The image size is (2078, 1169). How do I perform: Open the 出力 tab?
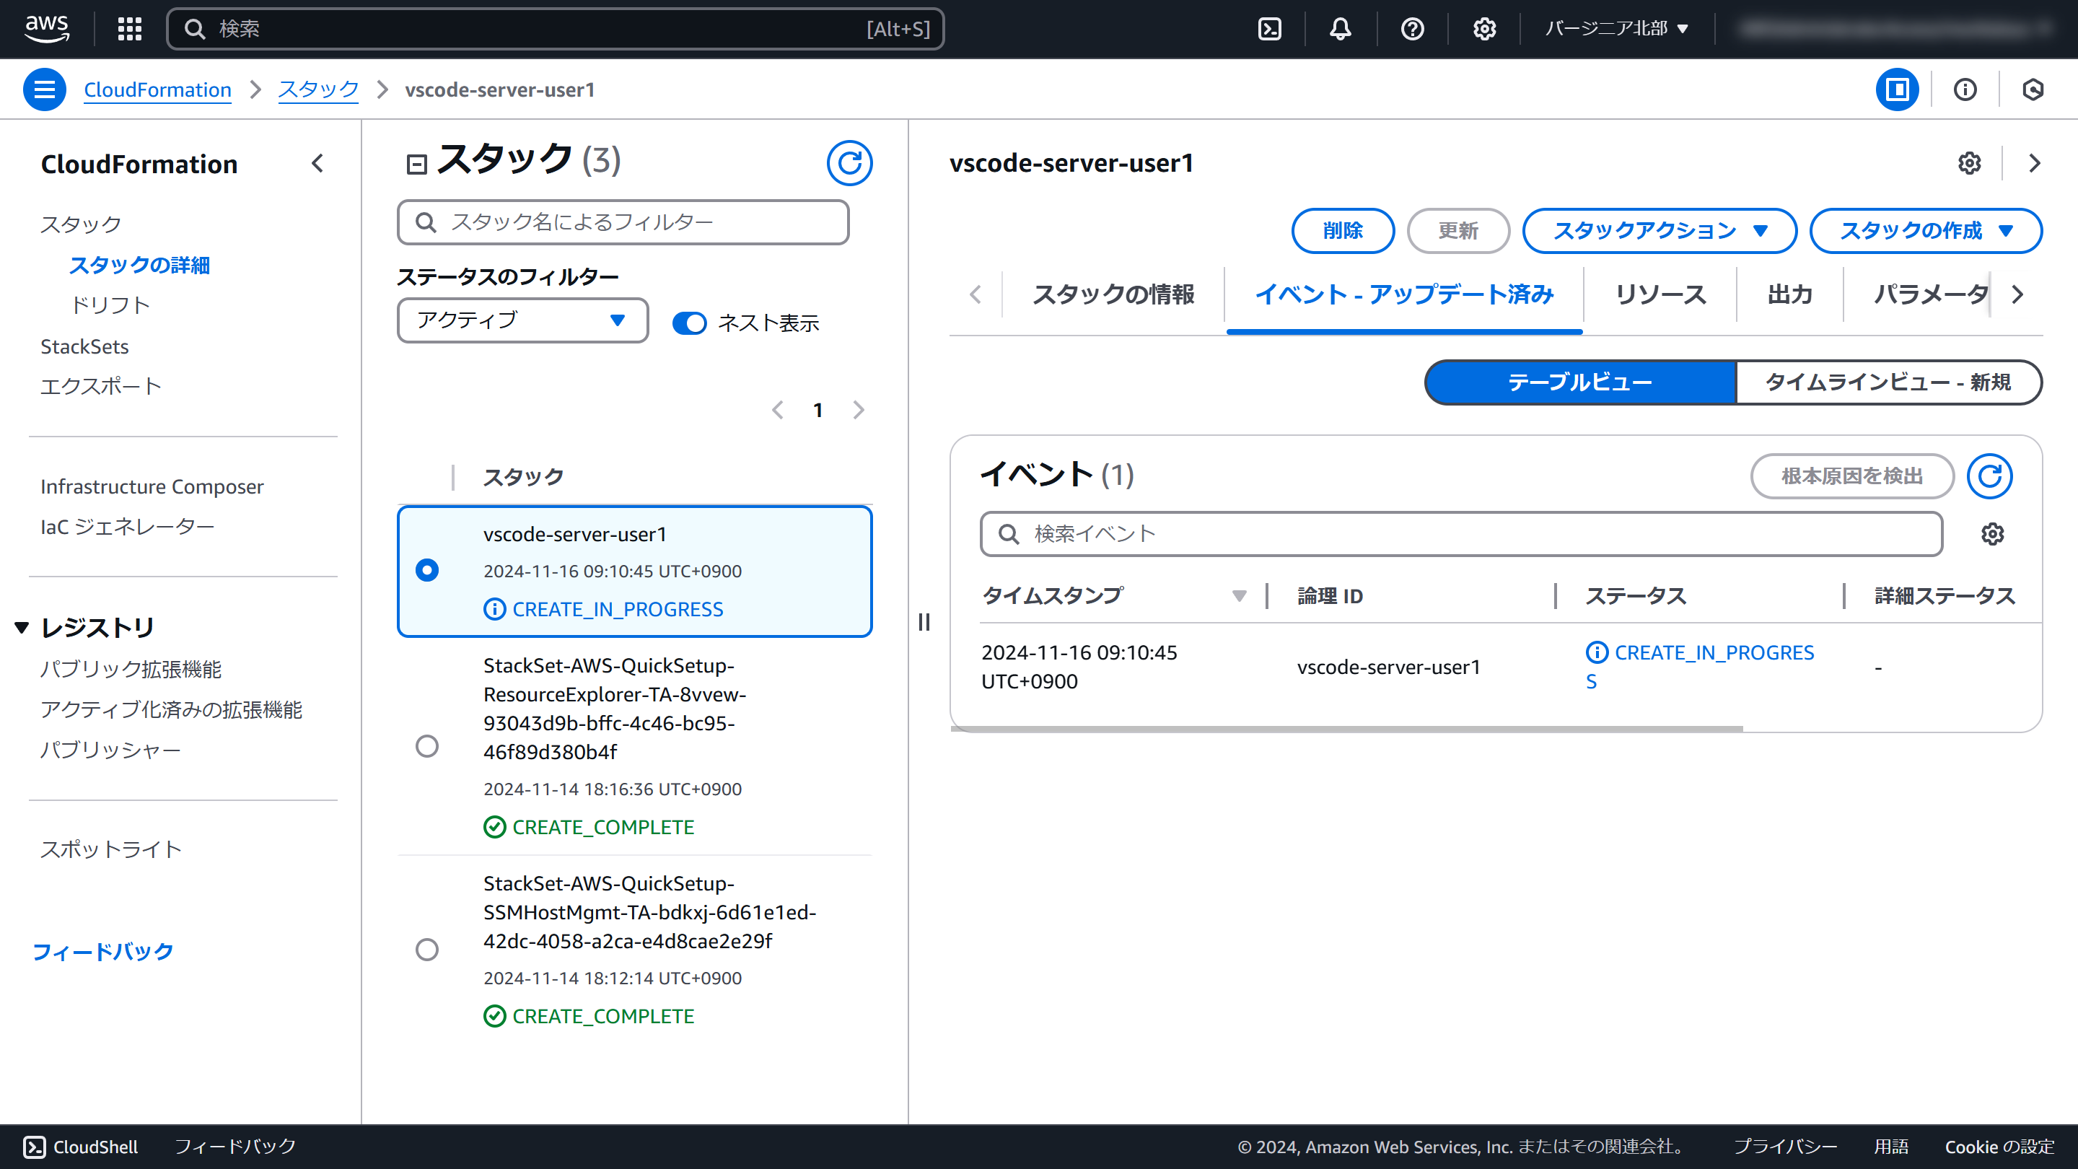1789,294
